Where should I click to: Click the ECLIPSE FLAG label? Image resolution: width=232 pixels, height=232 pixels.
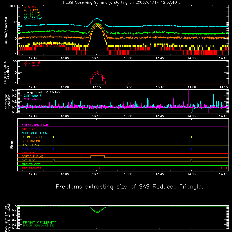pos(32,149)
